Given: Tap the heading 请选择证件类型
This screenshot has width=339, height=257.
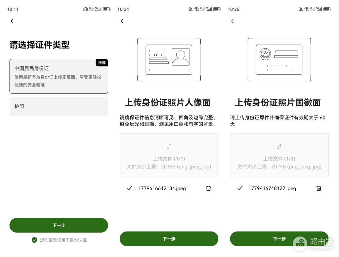Looking at the screenshot, I should 39,45.
